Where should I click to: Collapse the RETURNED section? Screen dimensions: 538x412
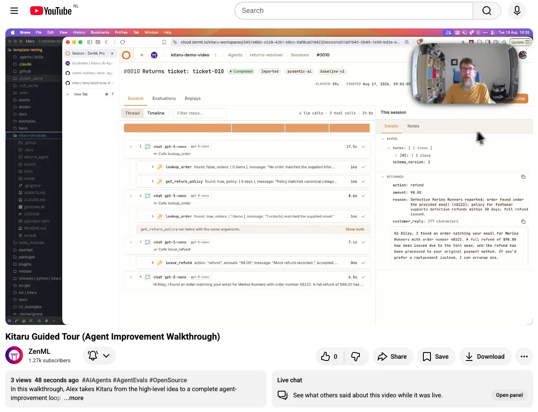(383, 177)
